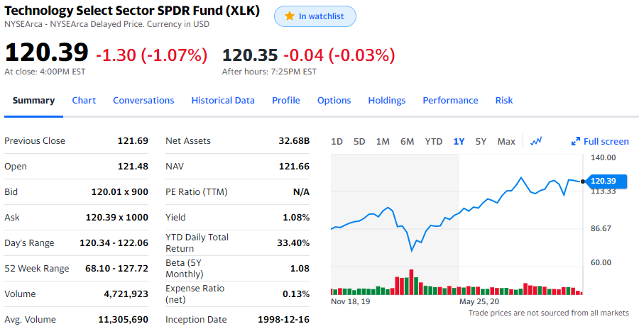Toggle the In watchlist button
The image size is (639, 329).
(315, 16)
